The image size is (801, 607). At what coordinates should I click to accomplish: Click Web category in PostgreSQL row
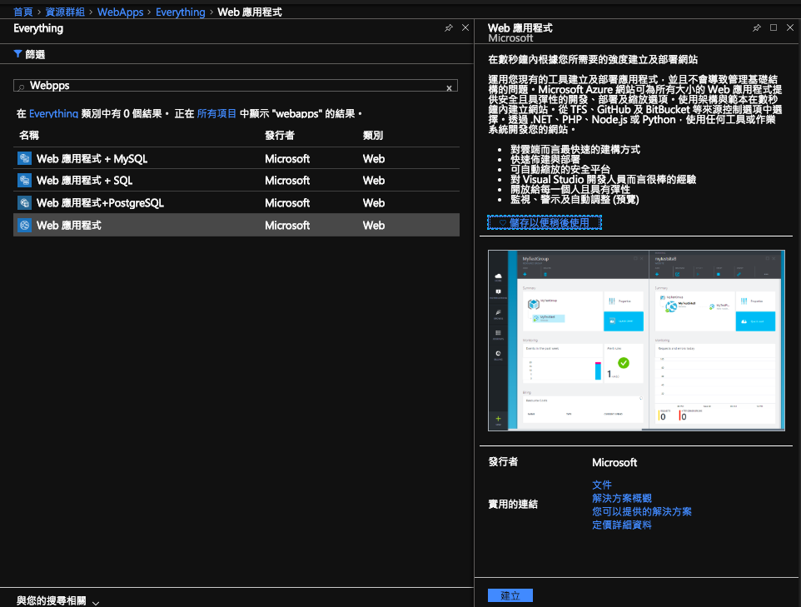[x=373, y=203]
